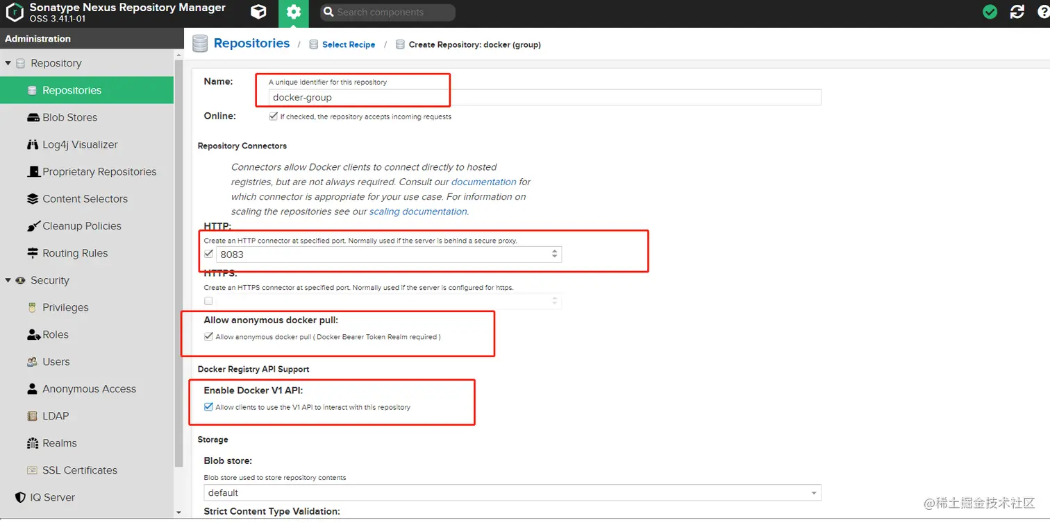The image size is (1050, 525).
Task: Click the Proprietary Repositories door icon
Action: [33, 171]
